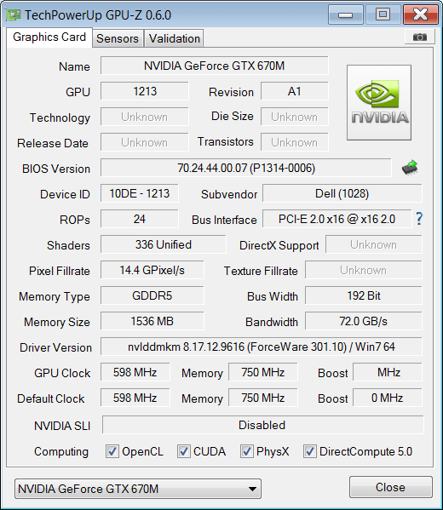Minimize the GPU-Z window
The width and height of the screenshot is (443, 510).
346,14
